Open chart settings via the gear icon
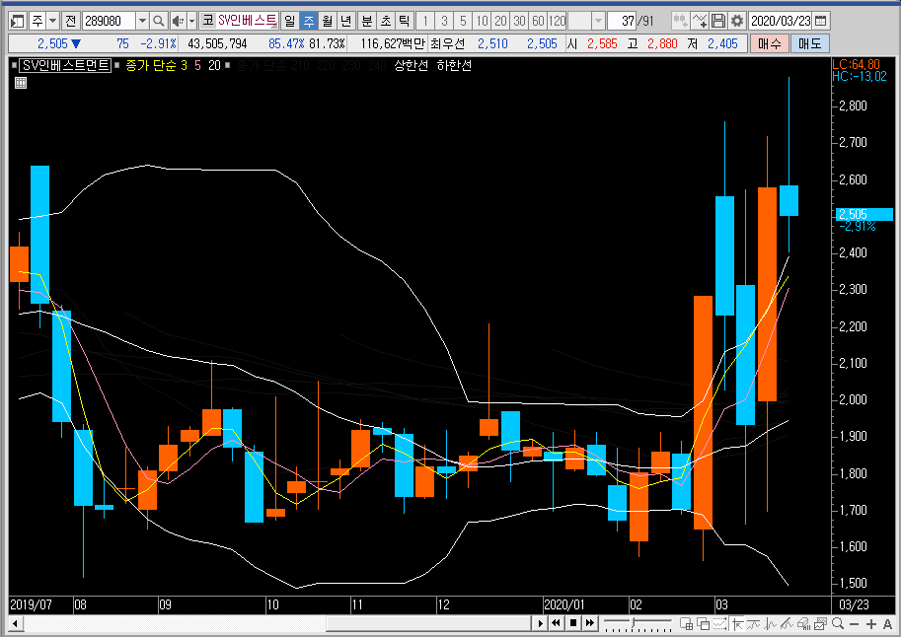 coord(737,22)
